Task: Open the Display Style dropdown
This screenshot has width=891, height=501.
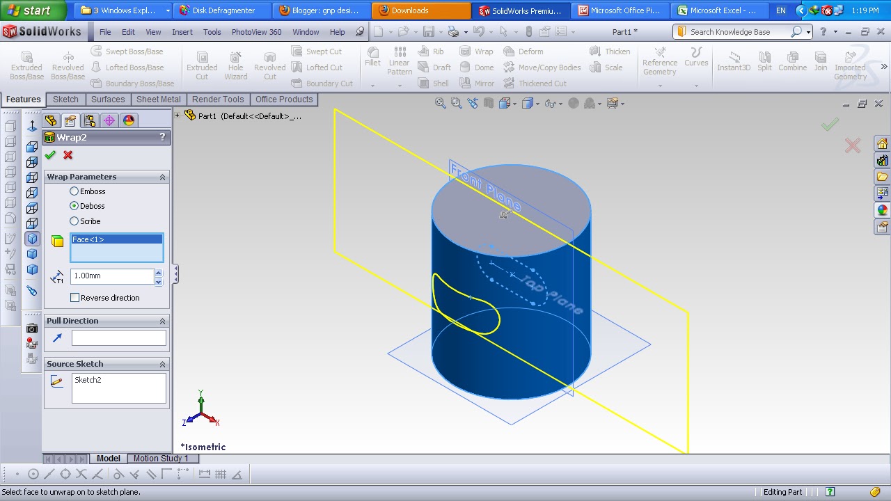Action: coord(538,102)
